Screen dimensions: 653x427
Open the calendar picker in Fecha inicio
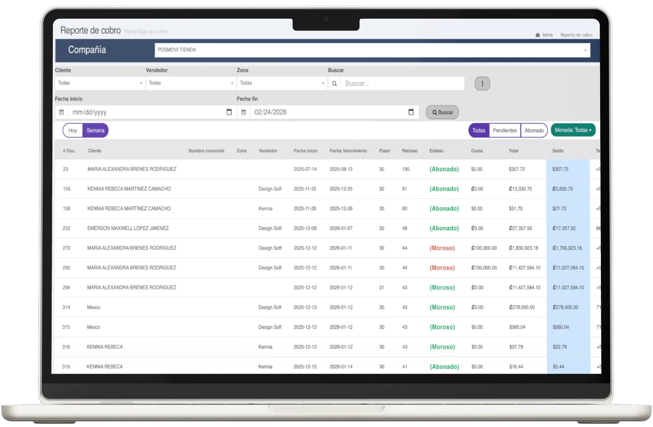[x=229, y=112]
